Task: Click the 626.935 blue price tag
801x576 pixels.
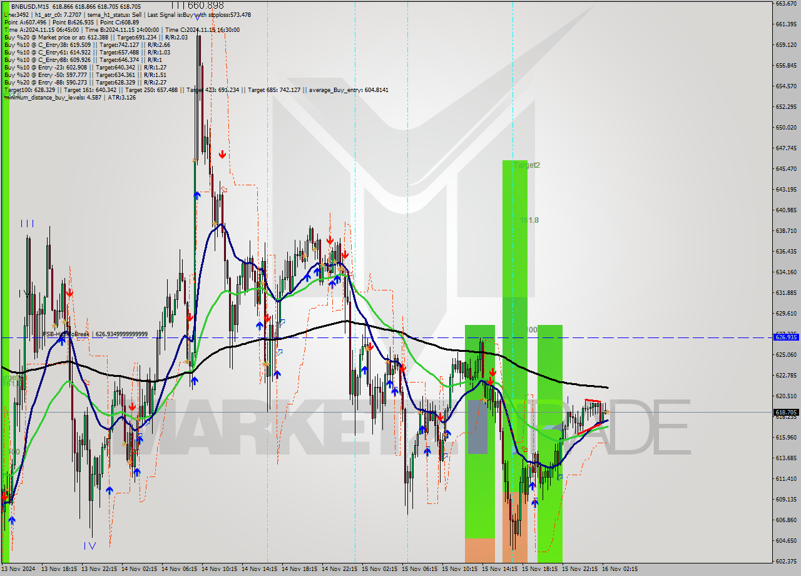Action: coord(786,337)
